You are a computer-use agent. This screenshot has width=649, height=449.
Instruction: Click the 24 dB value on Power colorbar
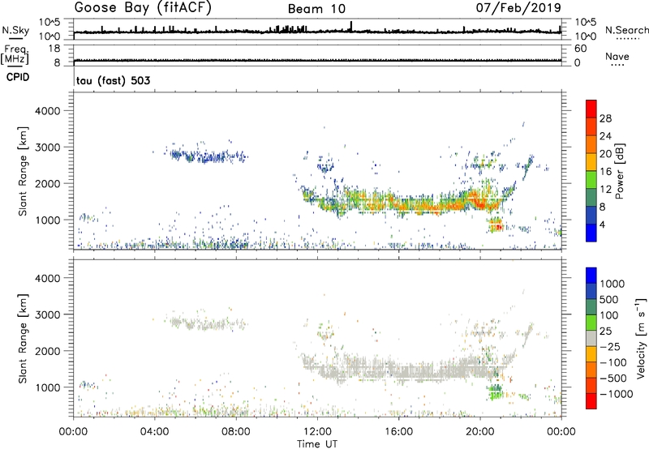(x=605, y=136)
